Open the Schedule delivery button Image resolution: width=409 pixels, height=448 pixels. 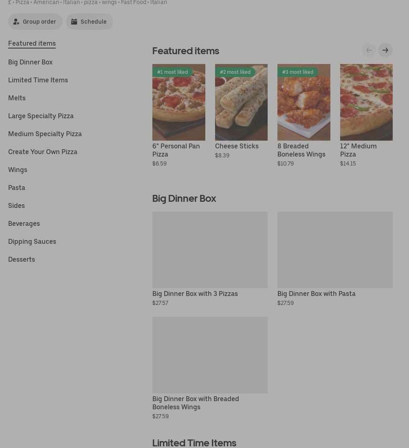[x=89, y=22]
